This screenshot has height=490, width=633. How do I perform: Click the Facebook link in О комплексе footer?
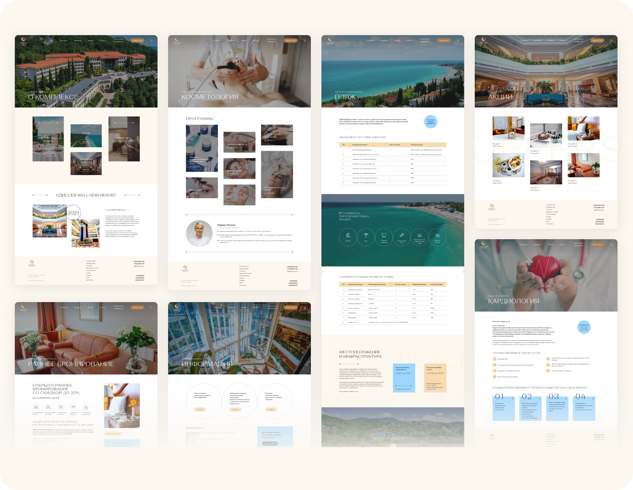[140, 276]
